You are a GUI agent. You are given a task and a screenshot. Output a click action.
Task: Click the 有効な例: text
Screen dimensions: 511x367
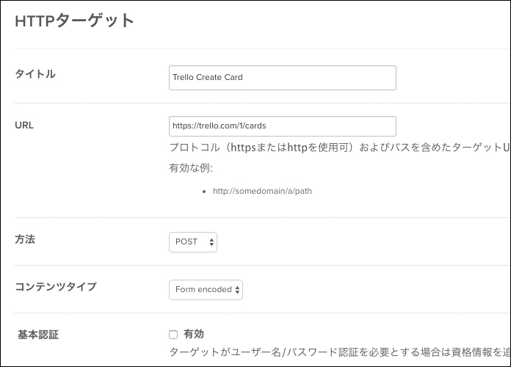coord(191,168)
